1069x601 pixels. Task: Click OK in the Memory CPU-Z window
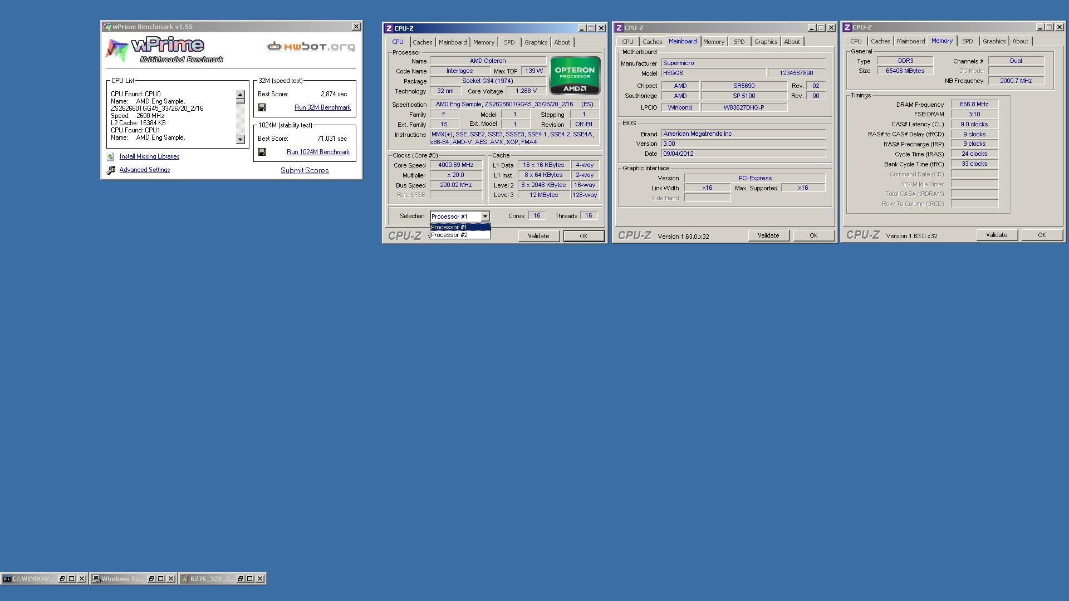[1041, 235]
